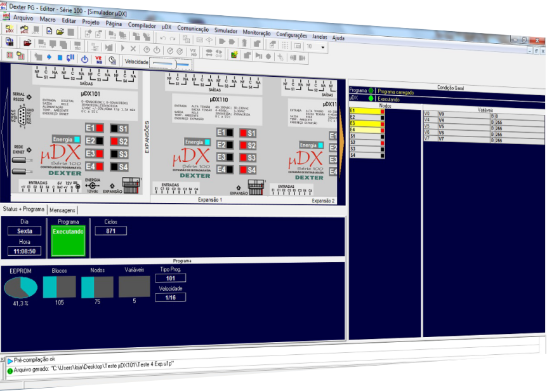Click the Ciclos counter field showing 871

(x=110, y=231)
